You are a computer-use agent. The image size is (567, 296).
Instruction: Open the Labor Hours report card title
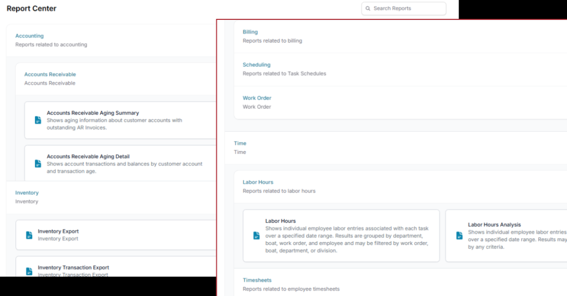[280, 221]
